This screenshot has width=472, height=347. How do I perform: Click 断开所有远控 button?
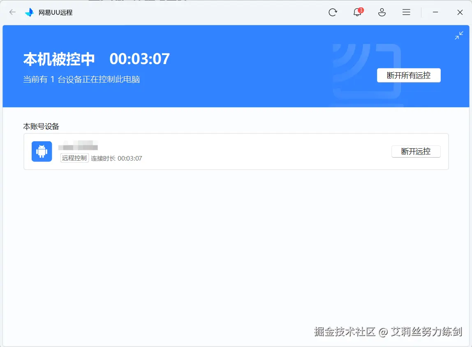[409, 75]
